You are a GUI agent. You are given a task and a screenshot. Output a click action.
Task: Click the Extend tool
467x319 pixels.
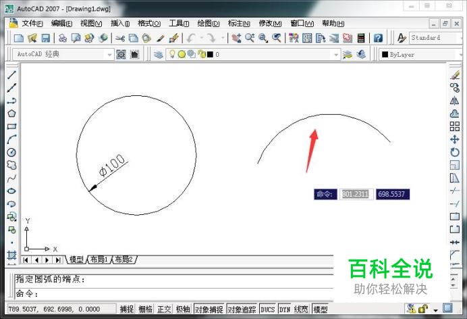click(454, 203)
